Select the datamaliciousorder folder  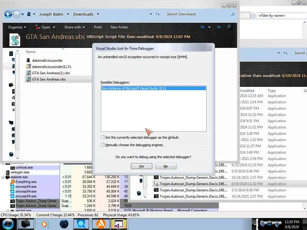point(47,60)
